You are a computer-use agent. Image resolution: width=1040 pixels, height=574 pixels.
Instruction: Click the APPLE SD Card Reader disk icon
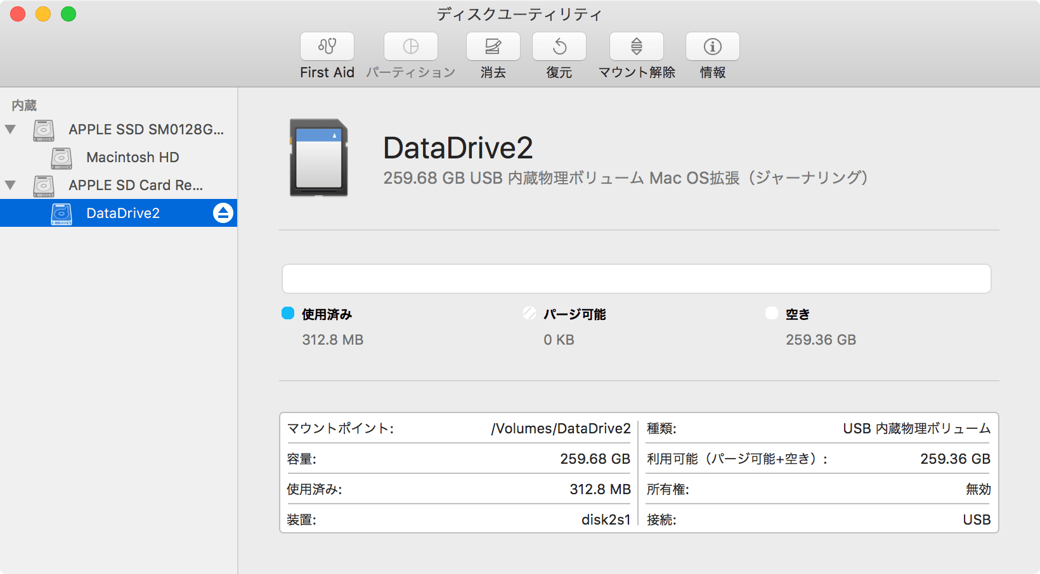[x=44, y=186]
